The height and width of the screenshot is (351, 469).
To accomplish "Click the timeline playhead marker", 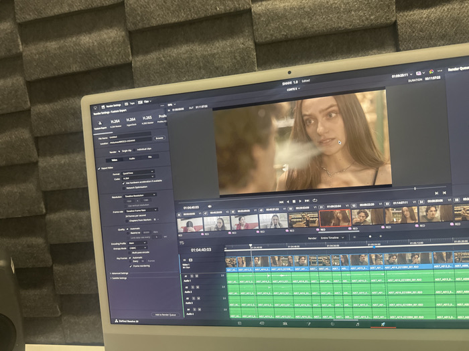I will click(251, 245).
